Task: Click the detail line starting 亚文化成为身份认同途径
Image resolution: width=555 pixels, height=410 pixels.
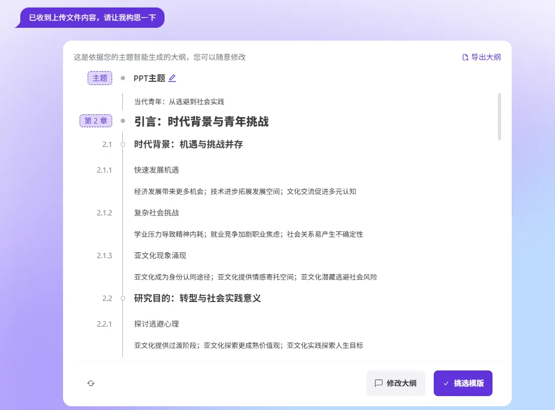Action: [255, 277]
